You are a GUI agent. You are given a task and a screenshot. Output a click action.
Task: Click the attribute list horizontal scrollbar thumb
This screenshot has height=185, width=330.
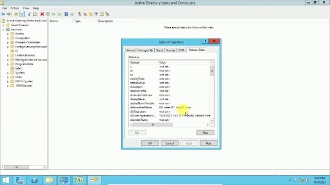point(153,125)
